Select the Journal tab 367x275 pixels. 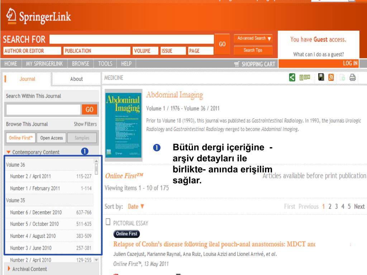(x=27, y=79)
